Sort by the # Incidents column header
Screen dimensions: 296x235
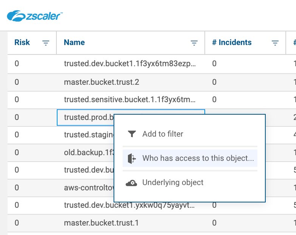232,42
